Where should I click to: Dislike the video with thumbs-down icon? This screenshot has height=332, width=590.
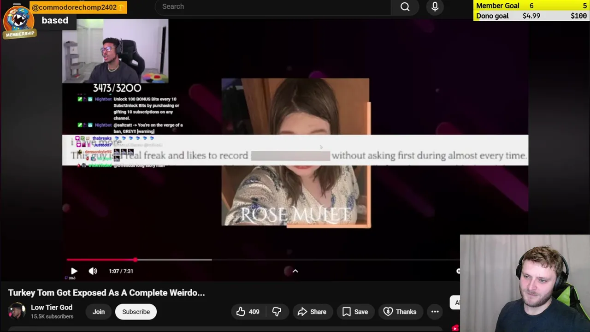(x=277, y=312)
